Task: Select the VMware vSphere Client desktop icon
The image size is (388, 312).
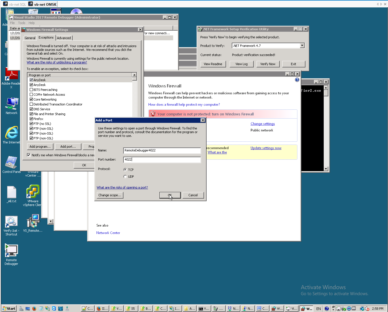Action: pos(33,196)
